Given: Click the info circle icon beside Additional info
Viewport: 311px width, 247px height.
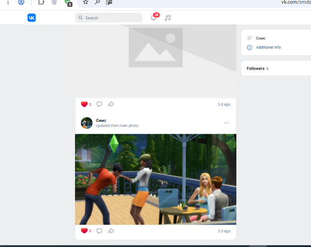Looking at the screenshot, I should 249,47.
